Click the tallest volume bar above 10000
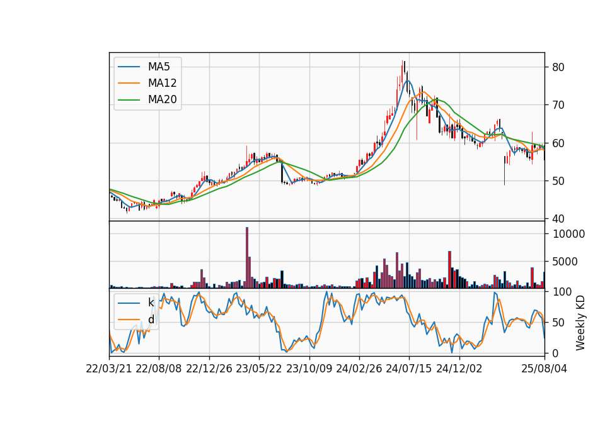This screenshot has height=434, width=605. [247, 258]
